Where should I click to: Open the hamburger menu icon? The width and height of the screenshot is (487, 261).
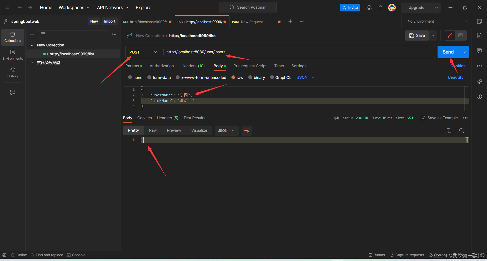tap(7, 8)
